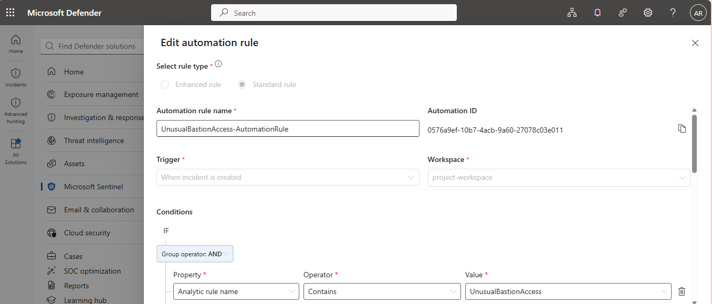
Task: Show rule type info tooltip icon
Action: point(218,64)
